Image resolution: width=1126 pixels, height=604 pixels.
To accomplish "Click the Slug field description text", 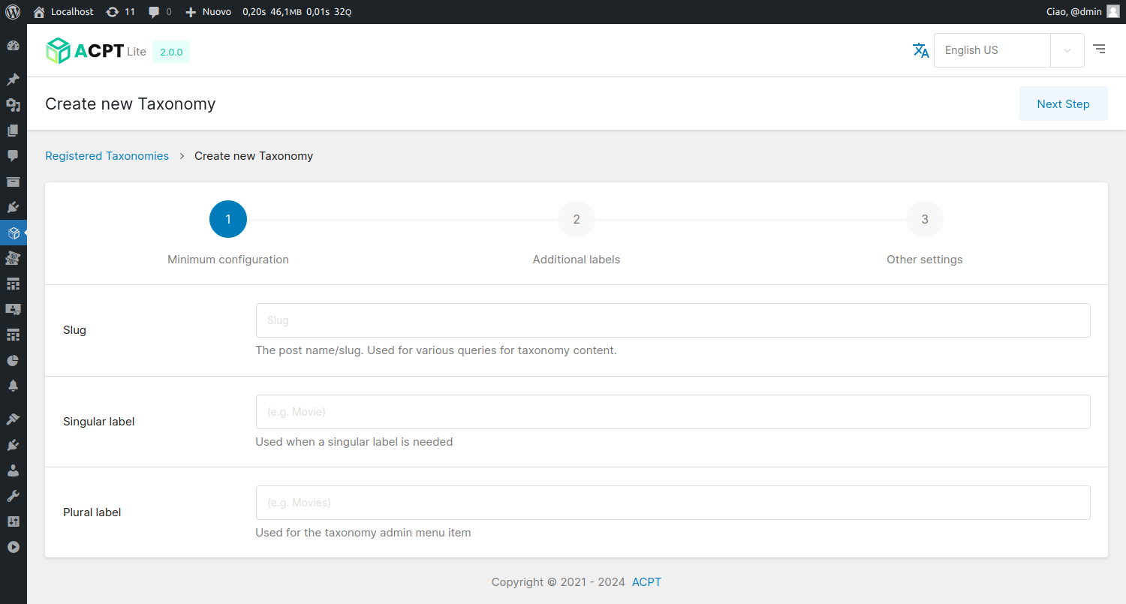I will point(436,350).
